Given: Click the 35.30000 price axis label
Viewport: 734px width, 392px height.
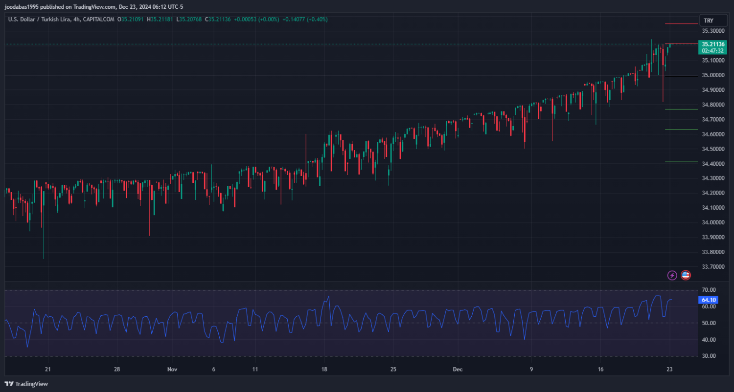Looking at the screenshot, I should click(x=713, y=31).
